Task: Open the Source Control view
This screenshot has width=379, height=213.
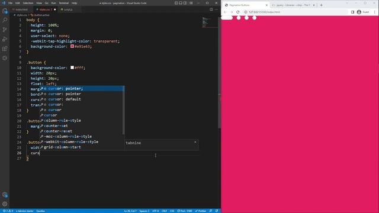Action: pos(5,30)
